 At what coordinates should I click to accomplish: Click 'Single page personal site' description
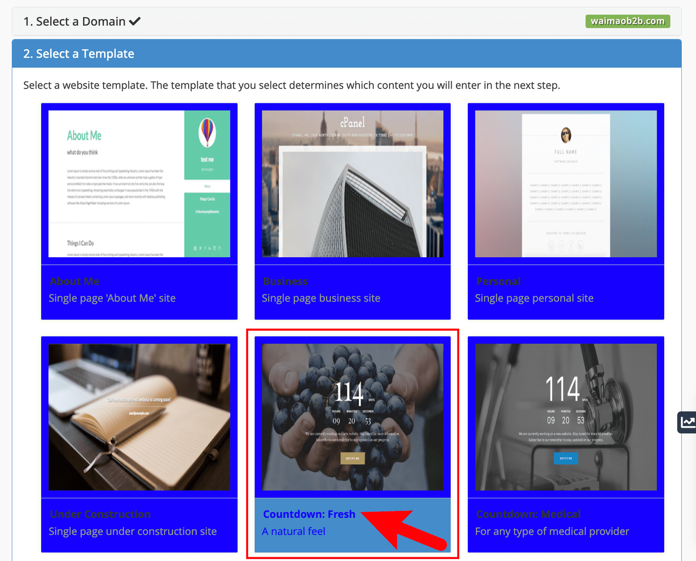click(x=534, y=298)
